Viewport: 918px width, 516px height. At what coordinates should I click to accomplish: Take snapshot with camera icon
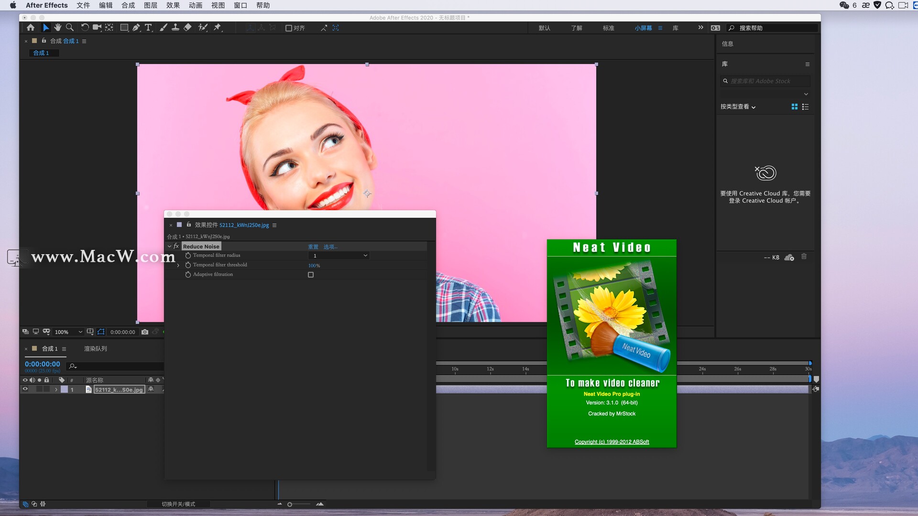coord(145,332)
